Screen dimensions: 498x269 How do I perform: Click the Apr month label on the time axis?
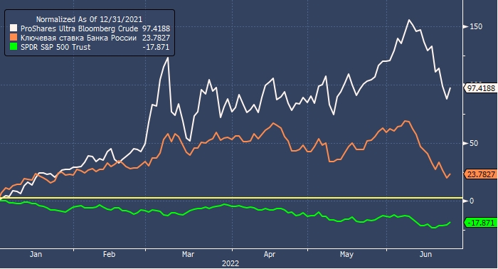point(270,254)
